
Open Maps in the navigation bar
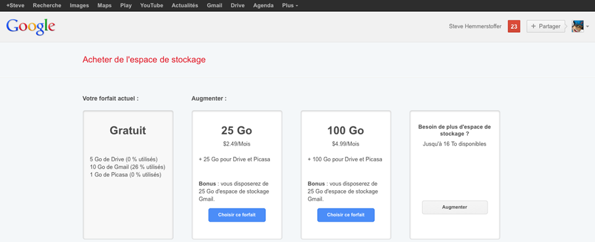point(104,6)
